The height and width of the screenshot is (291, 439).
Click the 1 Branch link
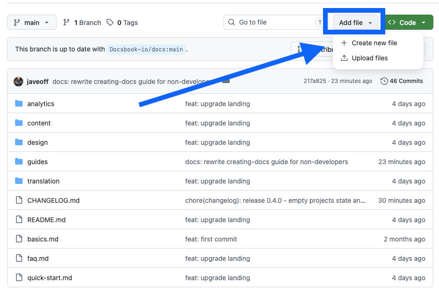[x=87, y=23]
